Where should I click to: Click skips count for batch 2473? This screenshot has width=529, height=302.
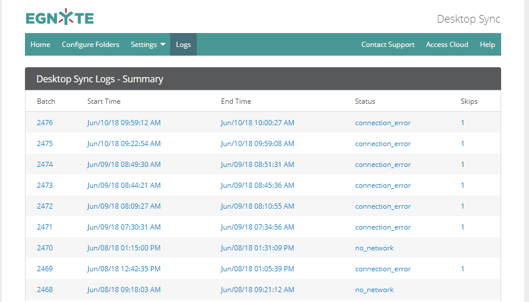tap(463, 185)
